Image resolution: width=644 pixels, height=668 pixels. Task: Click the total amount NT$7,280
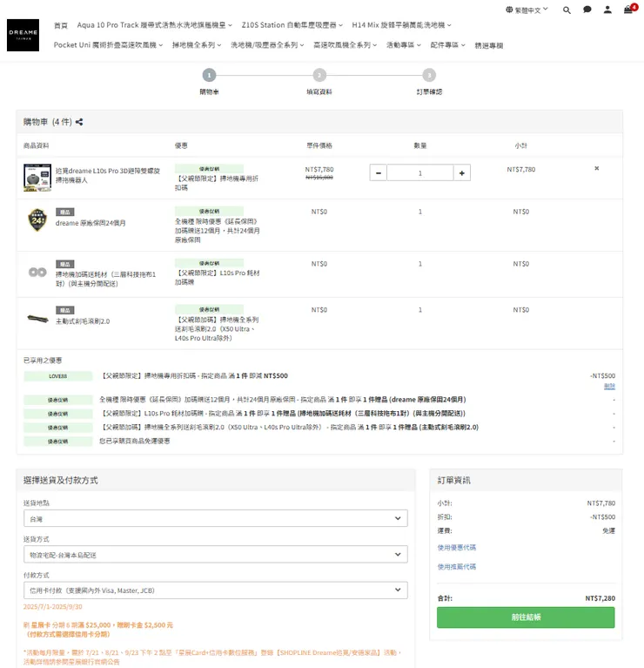pyautogui.click(x=600, y=598)
